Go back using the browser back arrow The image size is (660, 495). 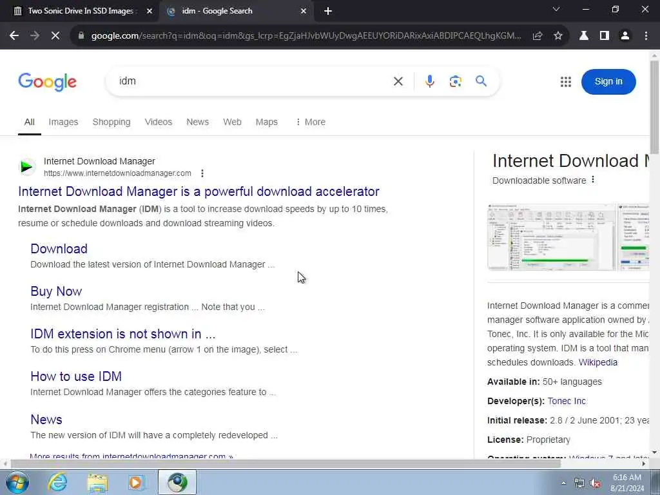(x=14, y=36)
